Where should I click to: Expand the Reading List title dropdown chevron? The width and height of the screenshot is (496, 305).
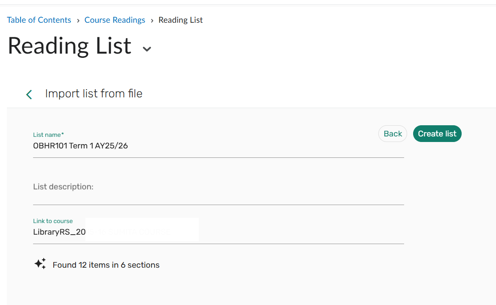(x=147, y=49)
